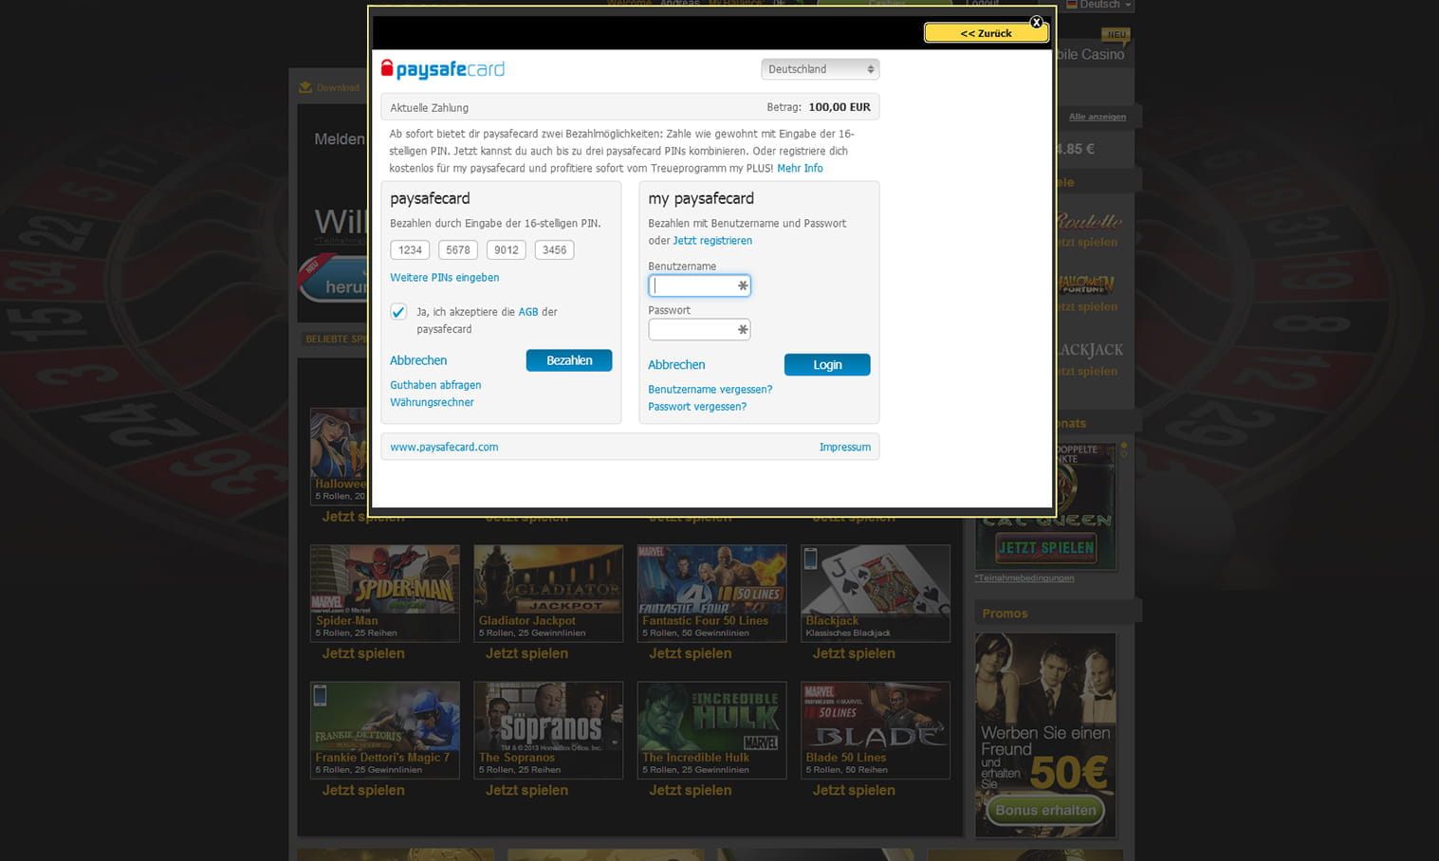Close the payment dialog with the X icon
This screenshot has width=1439, height=861.
click(x=1037, y=22)
